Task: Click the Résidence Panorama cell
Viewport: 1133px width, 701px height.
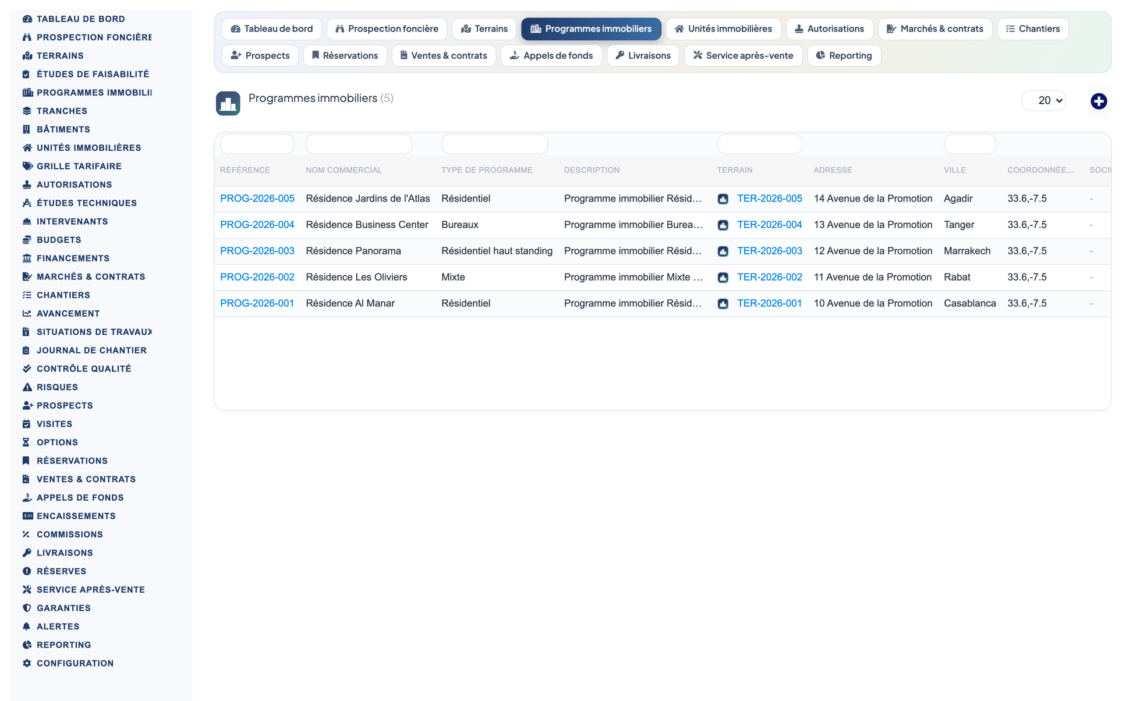Action: pyautogui.click(x=353, y=251)
